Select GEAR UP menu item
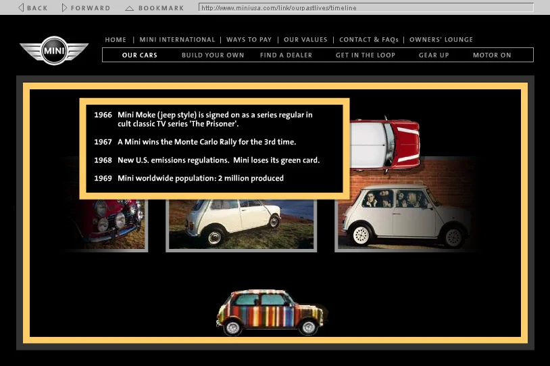The image size is (550, 366). coord(434,55)
